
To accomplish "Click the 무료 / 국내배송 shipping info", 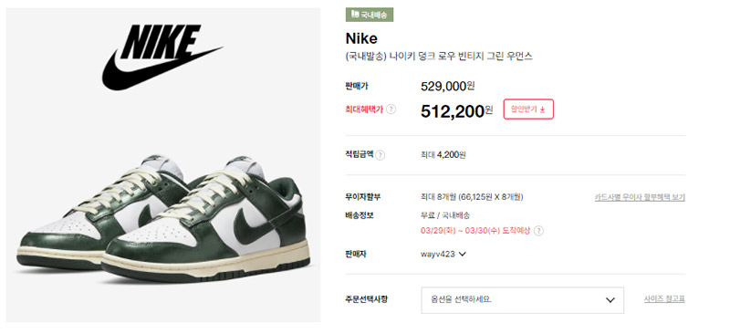I will click(445, 215).
